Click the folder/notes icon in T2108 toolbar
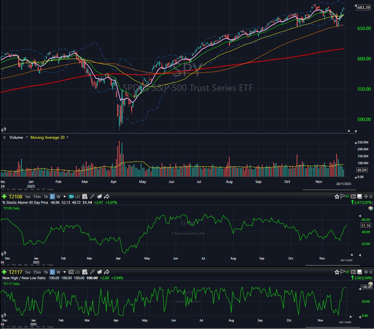 click(x=99, y=196)
